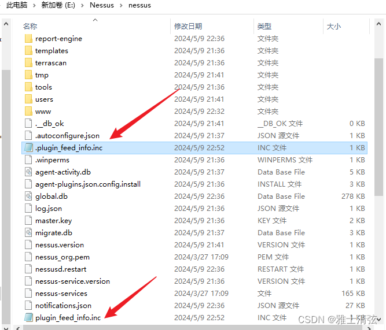The width and height of the screenshot is (386, 330).
Task: Go to Nessus folder in the breadcrumb
Action: pyautogui.click(x=102, y=5)
